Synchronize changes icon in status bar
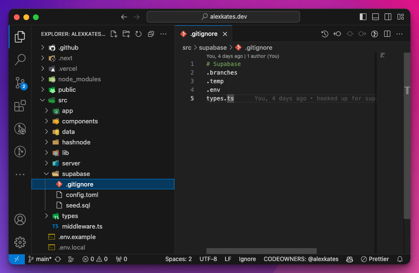The width and height of the screenshot is (419, 273). (58, 259)
